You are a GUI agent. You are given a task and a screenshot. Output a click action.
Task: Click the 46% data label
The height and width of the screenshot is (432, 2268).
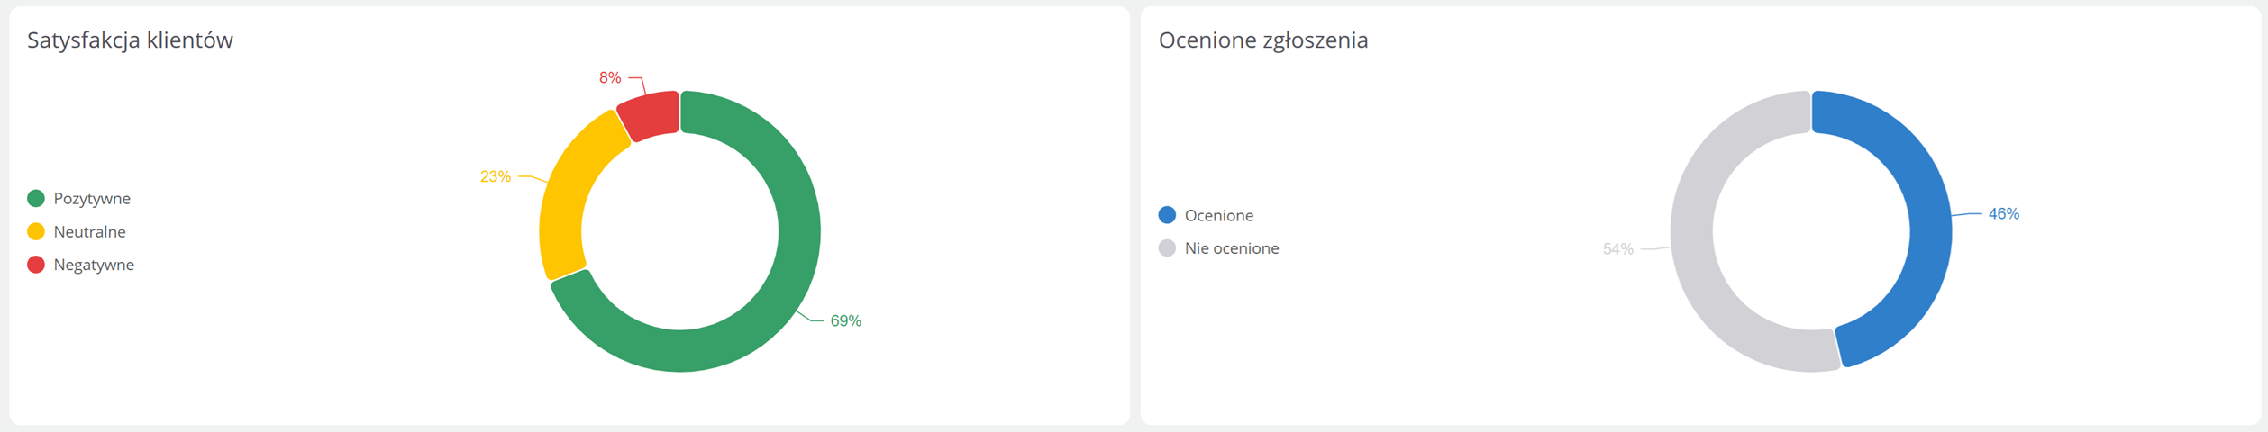click(x=2003, y=214)
